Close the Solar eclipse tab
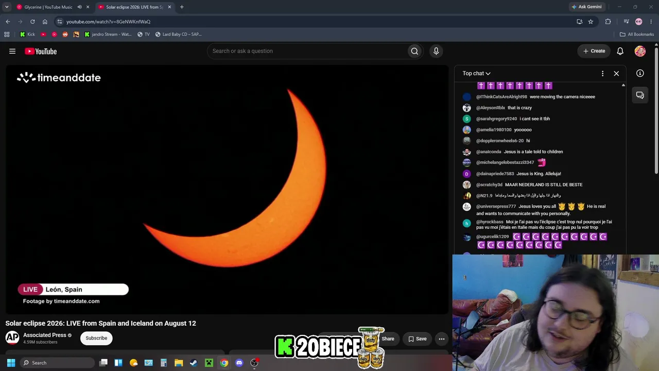Image resolution: width=659 pixels, height=371 pixels. [169, 7]
